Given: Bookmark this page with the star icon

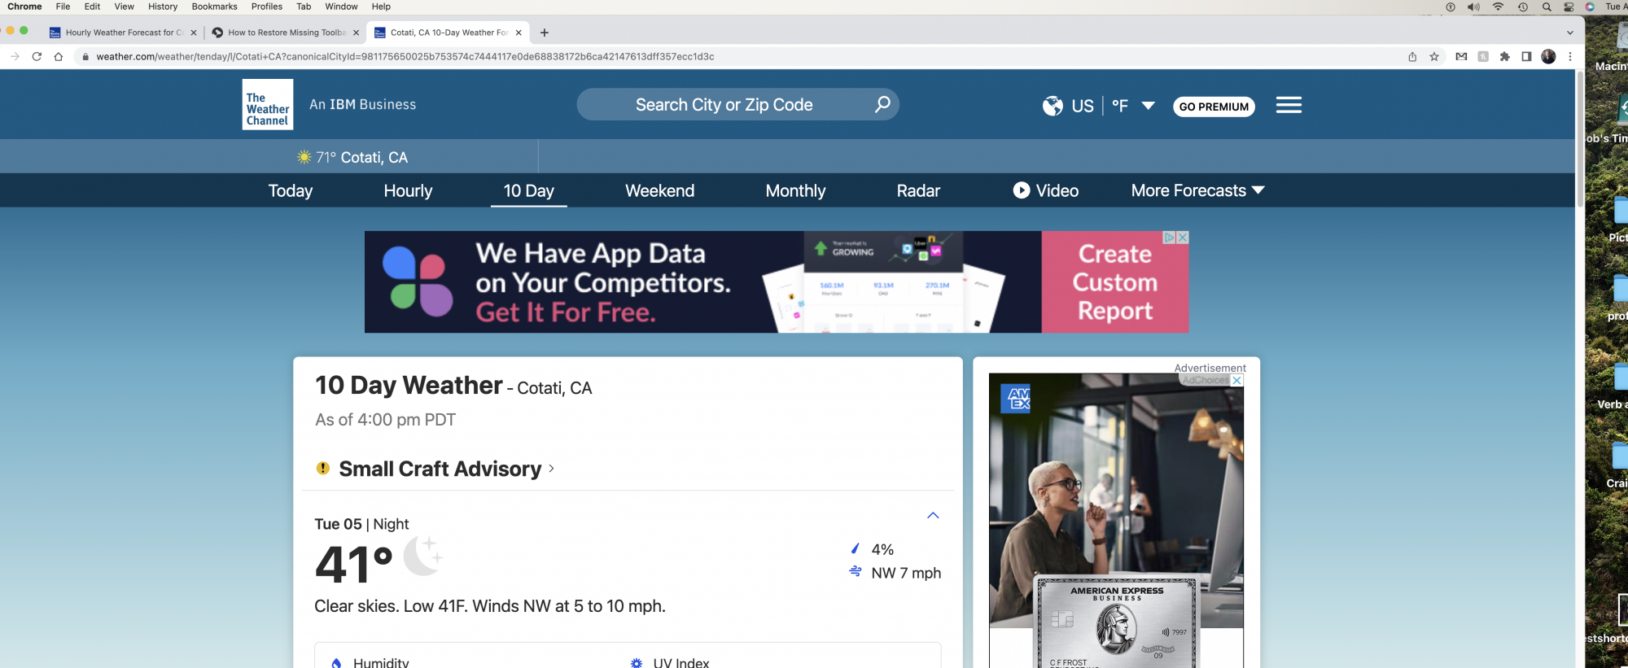Looking at the screenshot, I should [x=1434, y=56].
